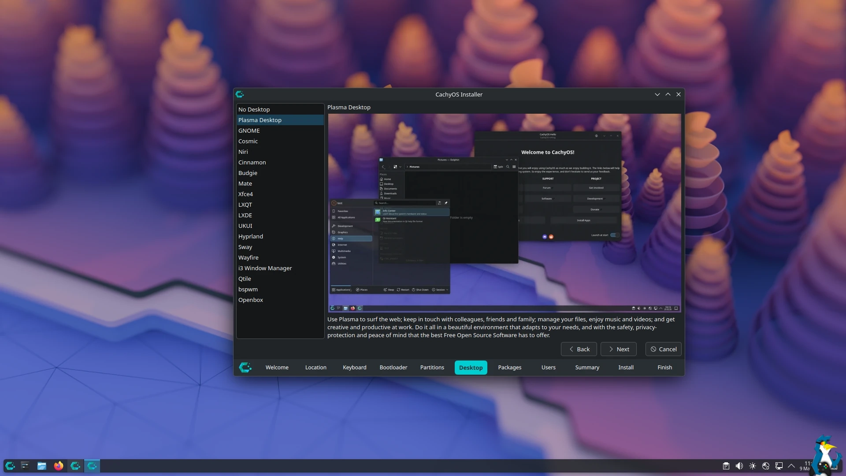846x476 pixels.
Task: Pick the No Desktop option
Action: 254,109
